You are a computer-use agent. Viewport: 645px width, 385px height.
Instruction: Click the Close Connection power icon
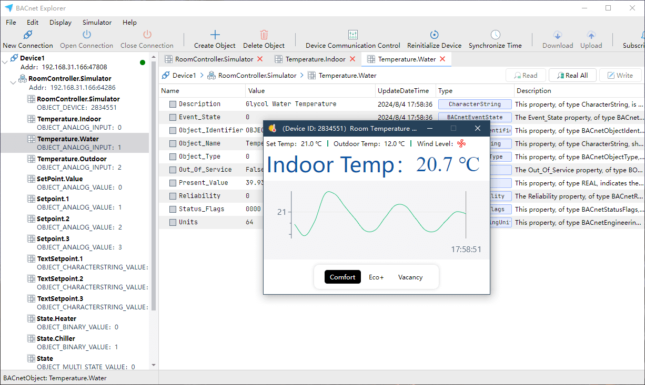click(x=147, y=35)
